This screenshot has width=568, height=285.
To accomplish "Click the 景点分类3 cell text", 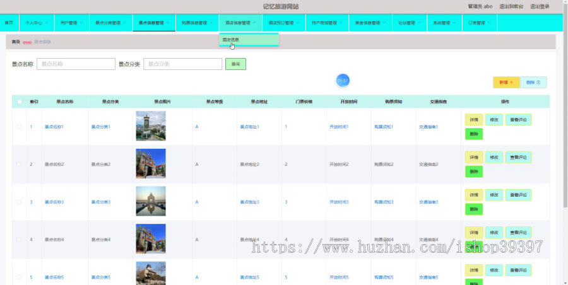I will [101, 202].
